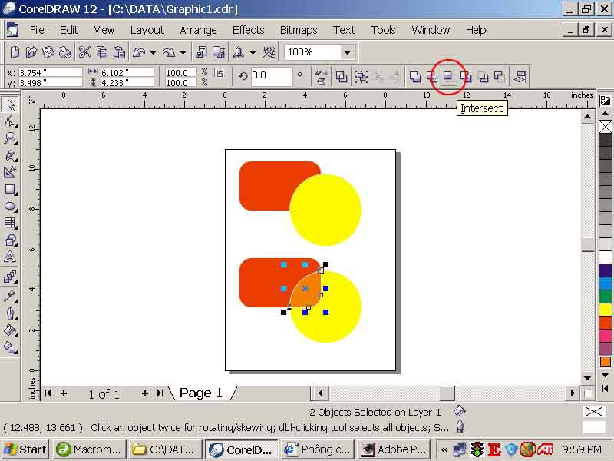Click the No Color X swatch
Image resolution: width=614 pixels, height=461 pixels.
coord(605,127)
